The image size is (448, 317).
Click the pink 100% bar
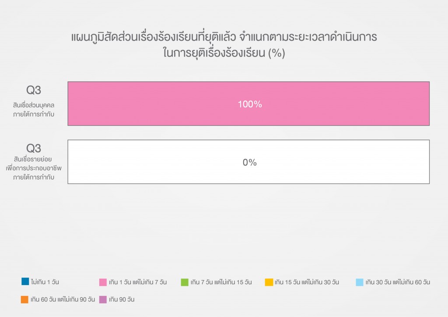[x=248, y=104]
